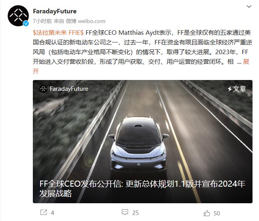This screenshot has height=221, width=259.
Task: Open the FaradayFuture profile avatar
Action: click(18, 16)
